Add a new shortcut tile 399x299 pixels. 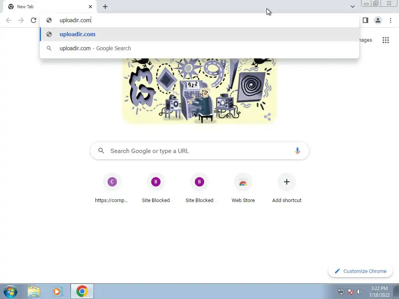coord(287,188)
